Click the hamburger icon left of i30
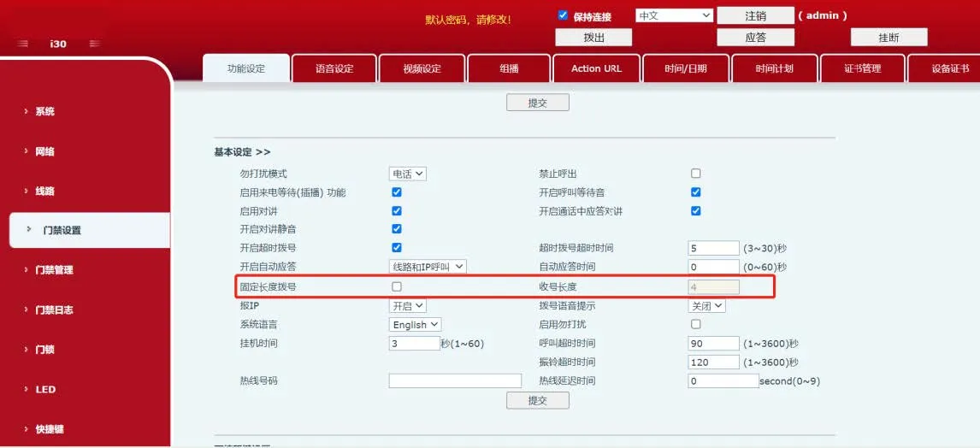 (23, 44)
